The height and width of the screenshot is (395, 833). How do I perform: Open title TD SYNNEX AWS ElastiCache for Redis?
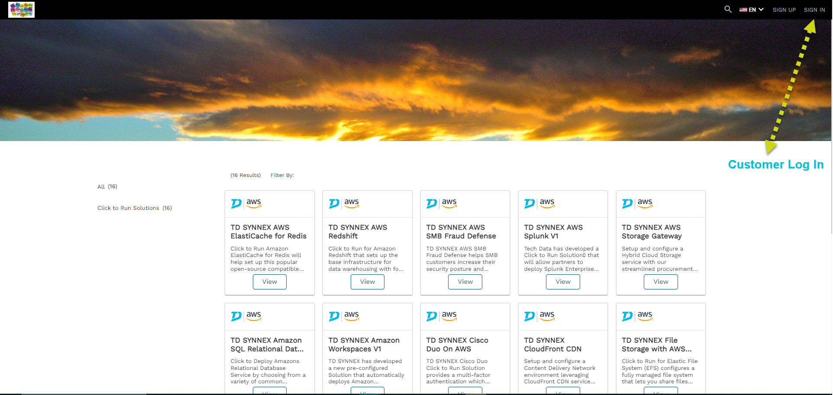point(268,232)
